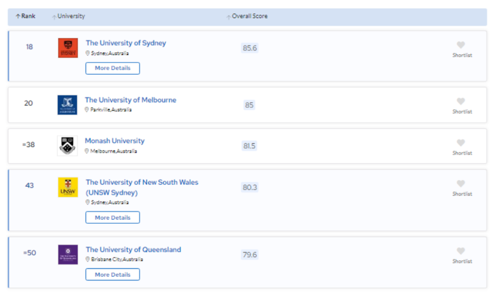Click the Parkville,Australia location text

coord(111,110)
